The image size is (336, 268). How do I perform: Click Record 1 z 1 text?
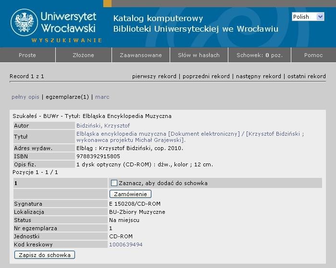[27, 76]
